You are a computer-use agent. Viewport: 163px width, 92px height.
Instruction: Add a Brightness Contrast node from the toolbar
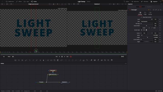tap(40, 60)
